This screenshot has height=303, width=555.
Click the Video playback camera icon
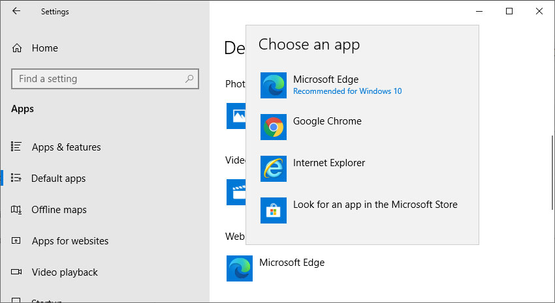point(16,272)
